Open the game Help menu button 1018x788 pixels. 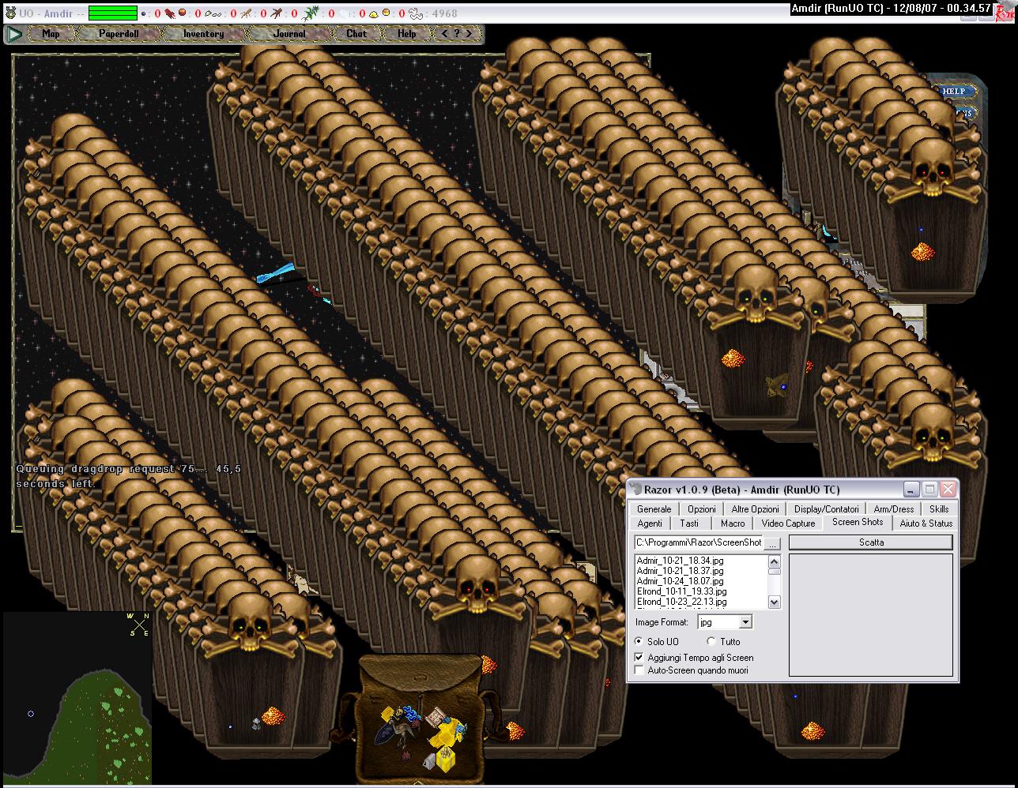pyautogui.click(x=407, y=34)
